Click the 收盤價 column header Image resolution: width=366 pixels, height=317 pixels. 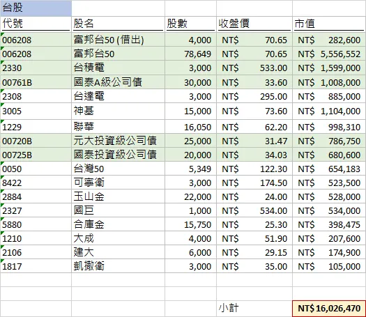pyautogui.click(x=254, y=24)
